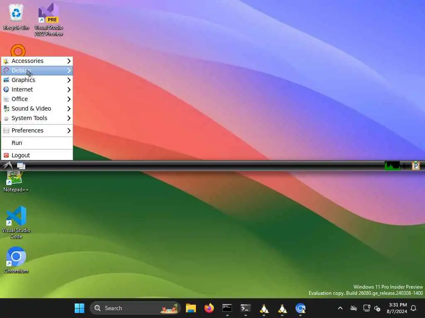Expand the Accessories submenu arrow

(69, 61)
